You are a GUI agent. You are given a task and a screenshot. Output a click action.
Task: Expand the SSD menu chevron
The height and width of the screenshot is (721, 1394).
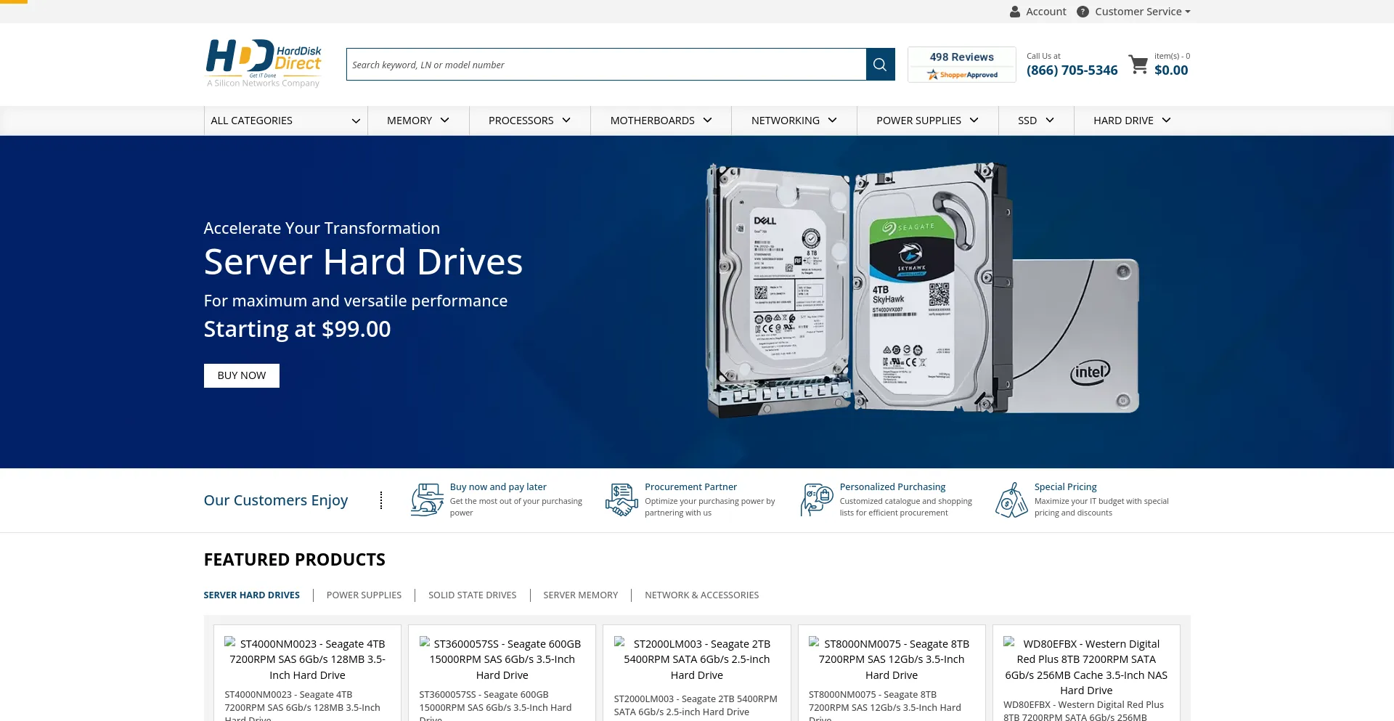tap(1050, 121)
